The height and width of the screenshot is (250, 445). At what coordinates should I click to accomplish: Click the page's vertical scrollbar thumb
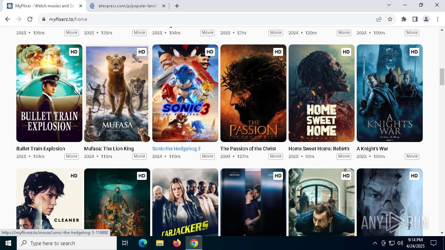442,77
